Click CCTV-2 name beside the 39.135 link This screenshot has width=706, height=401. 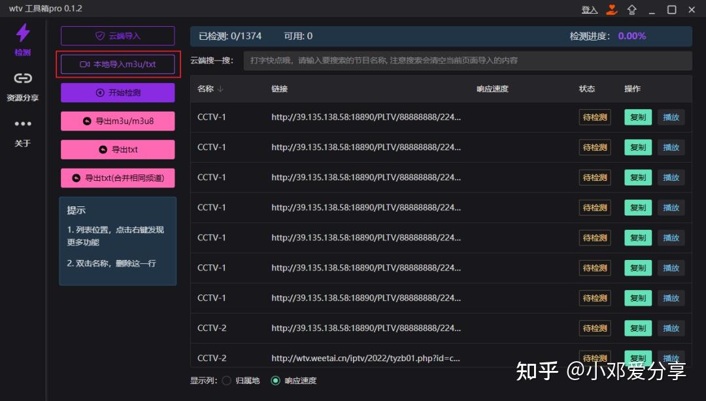coord(212,328)
